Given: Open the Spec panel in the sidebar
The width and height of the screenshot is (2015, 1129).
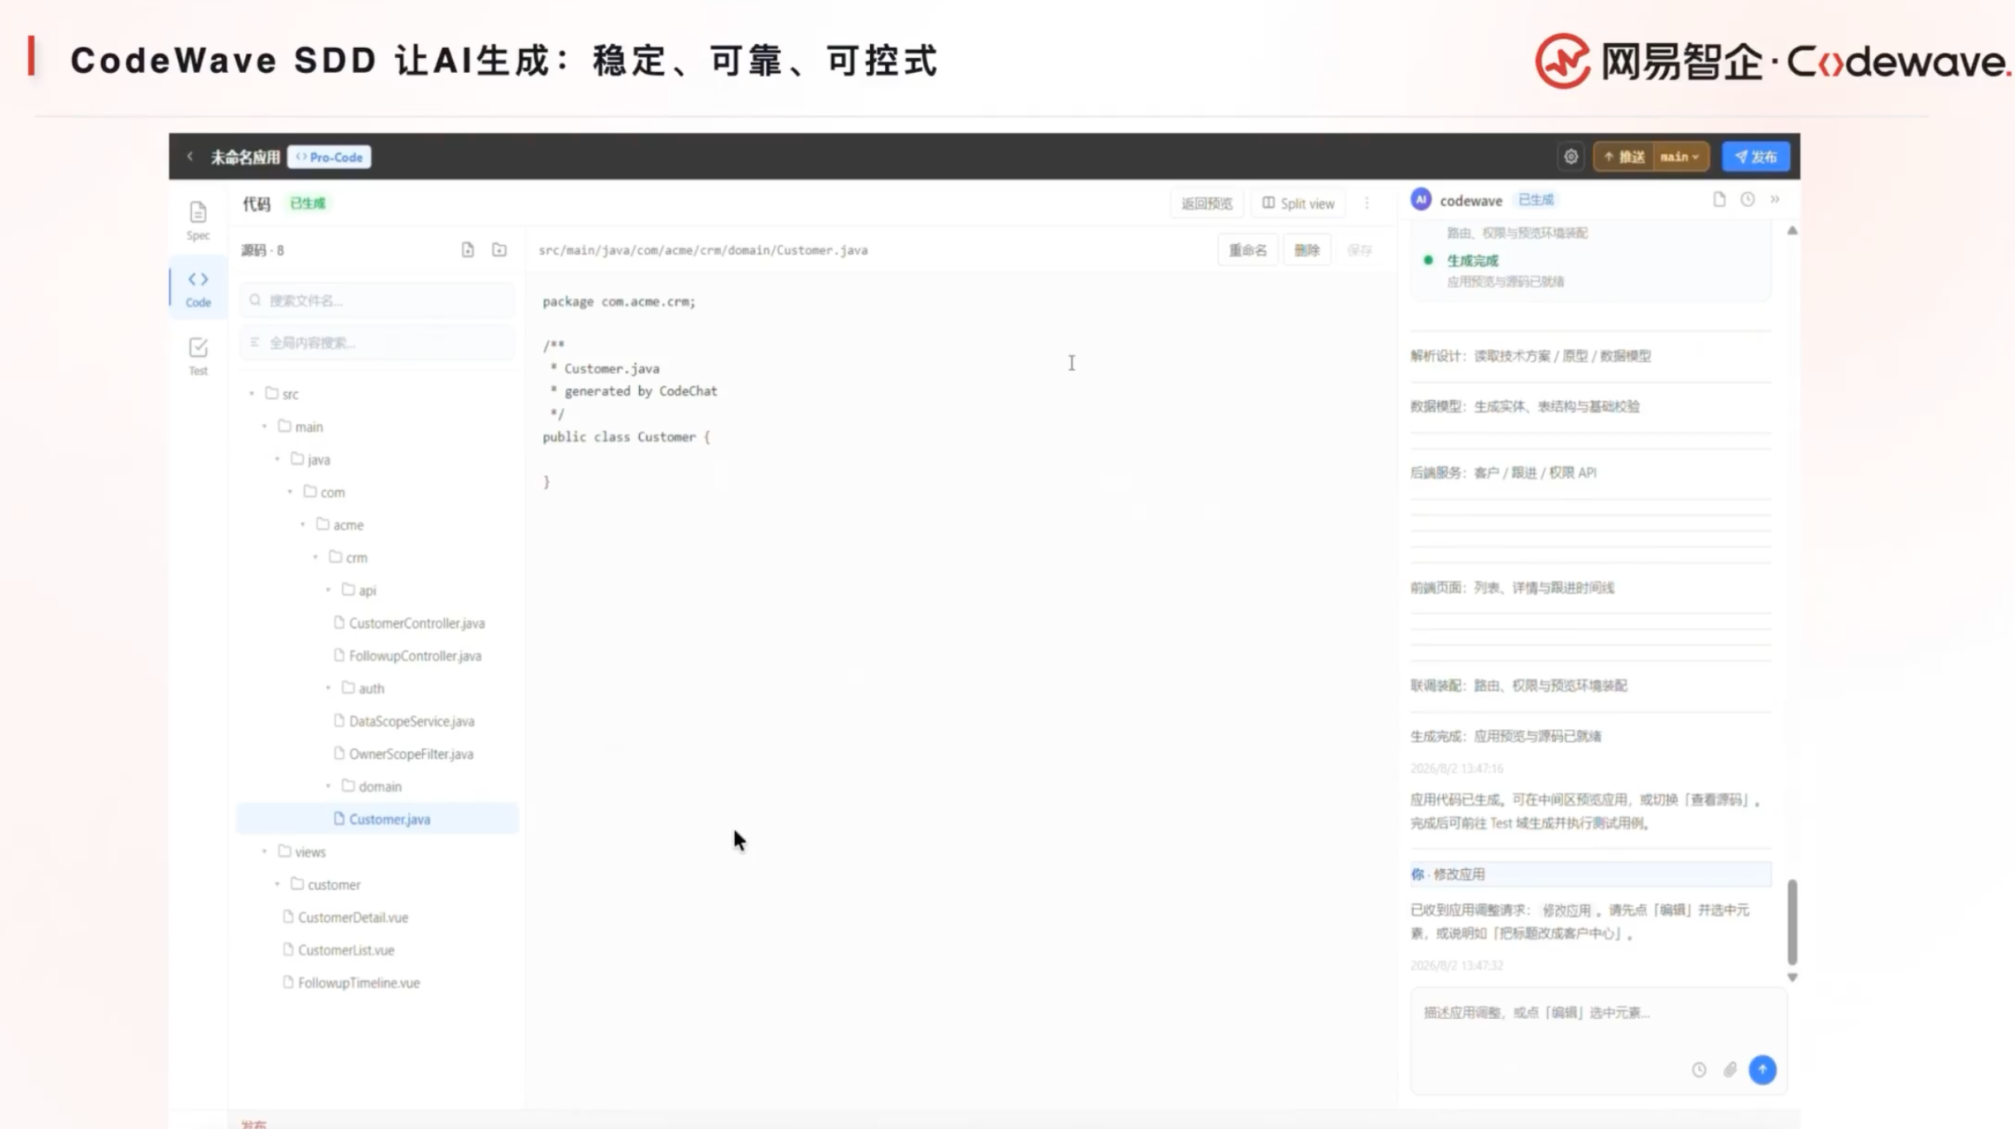Looking at the screenshot, I should [x=198, y=220].
